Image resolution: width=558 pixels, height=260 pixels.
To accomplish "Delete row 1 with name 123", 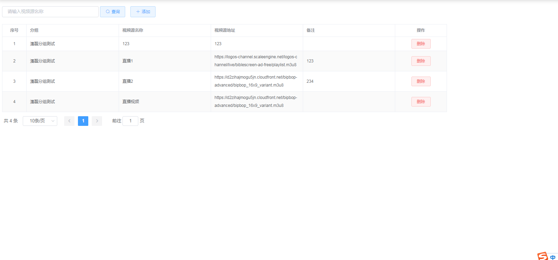I will pyautogui.click(x=421, y=44).
